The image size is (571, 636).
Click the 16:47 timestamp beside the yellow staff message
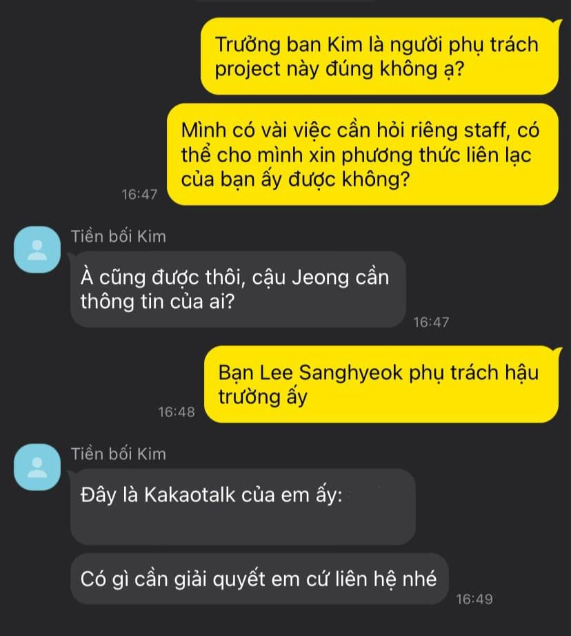[x=140, y=194]
